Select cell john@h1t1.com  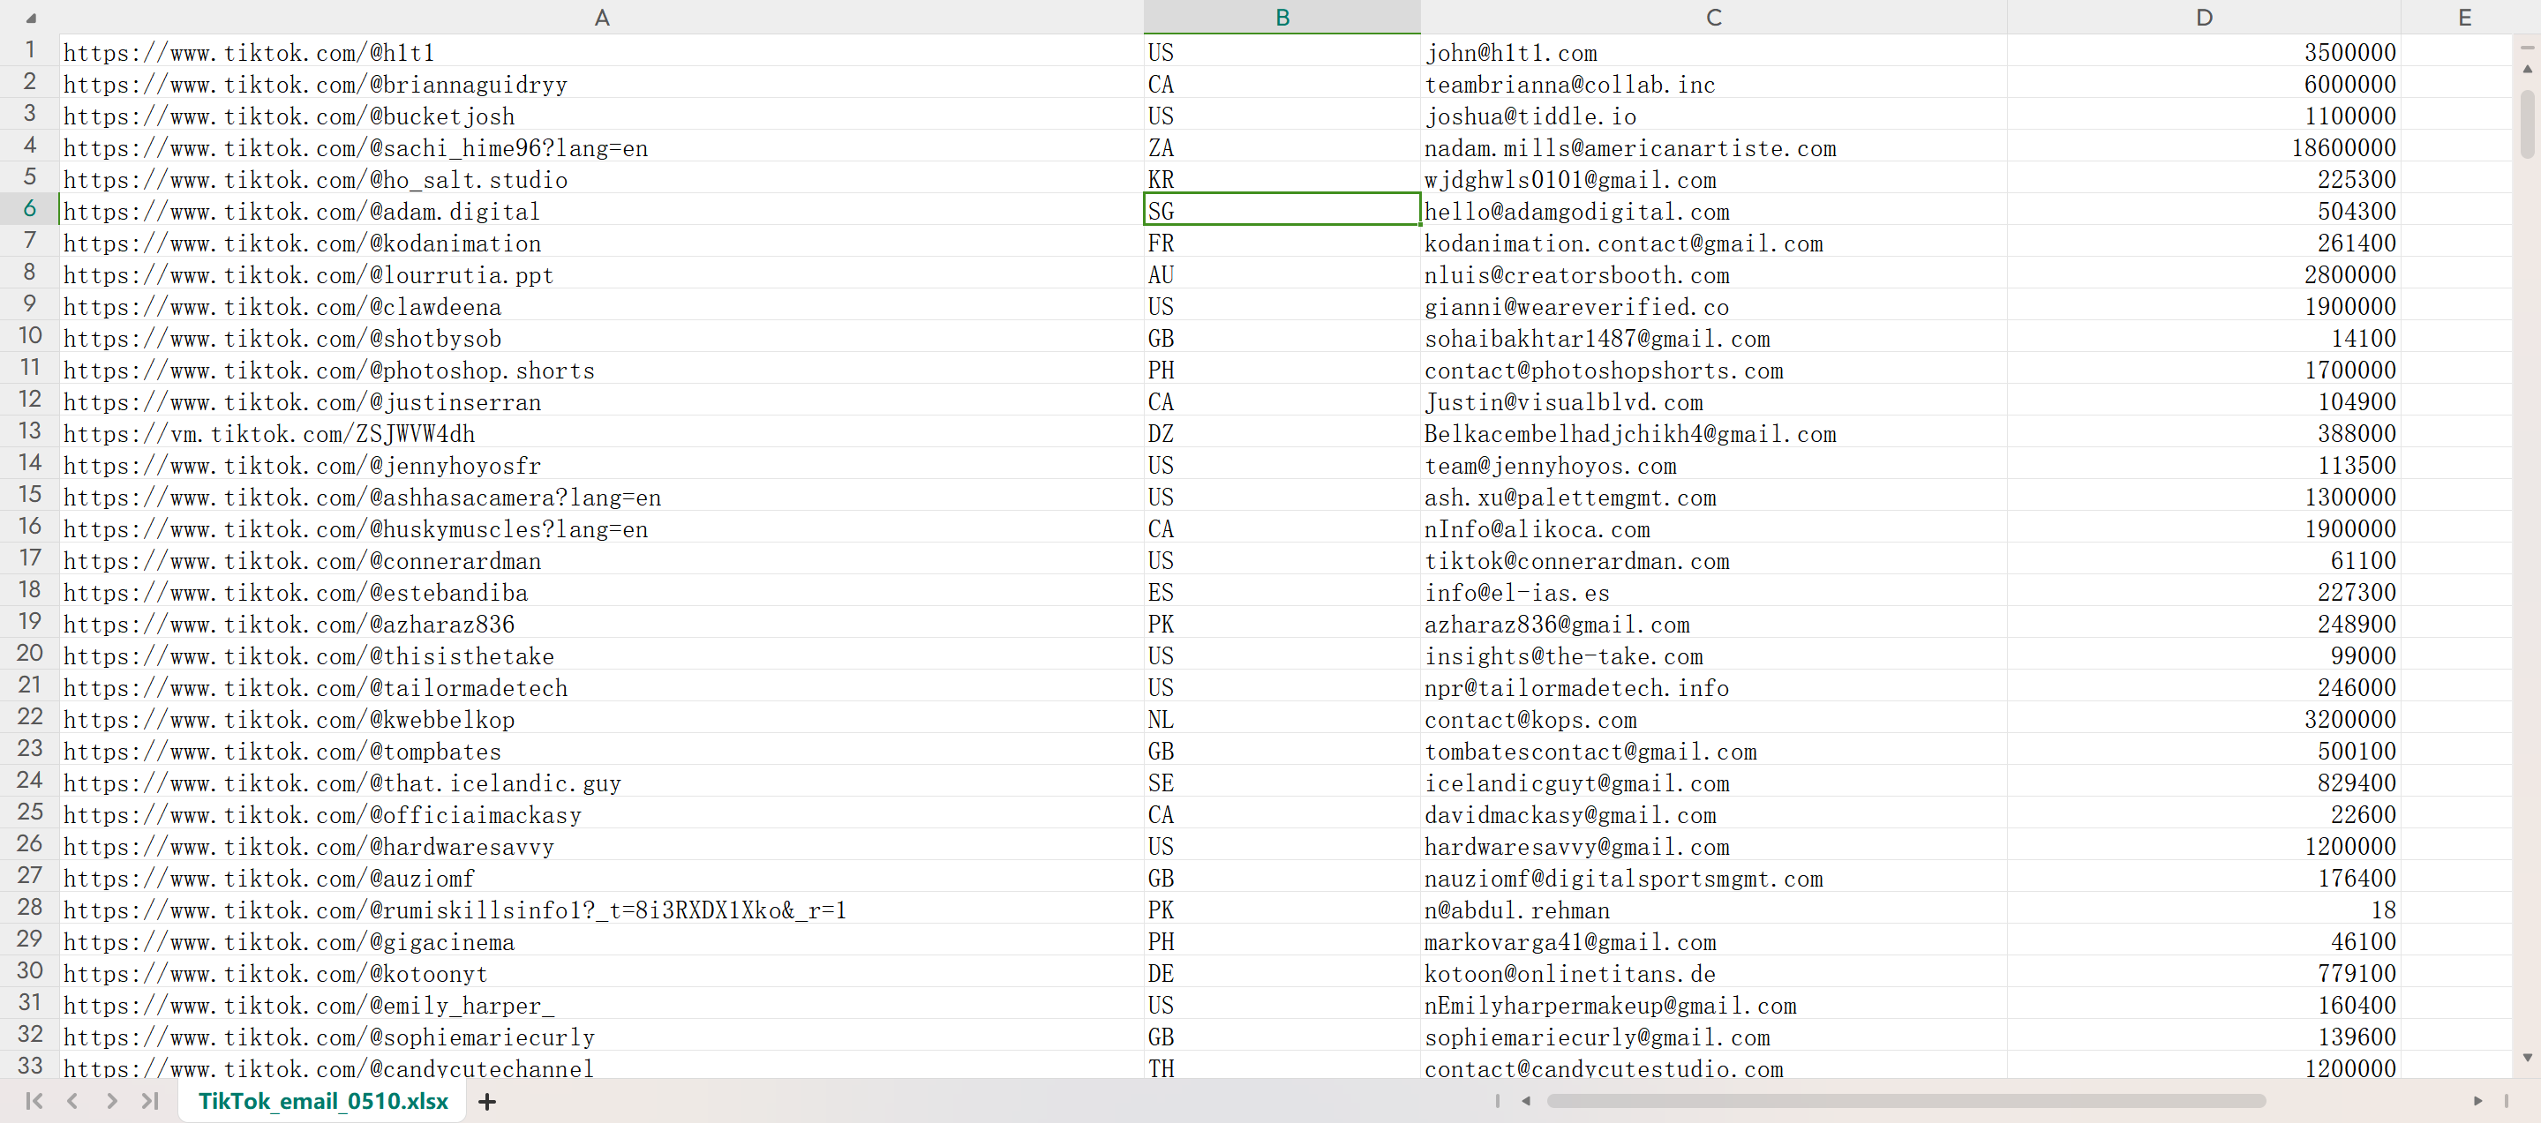pyautogui.click(x=1713, y=51)
